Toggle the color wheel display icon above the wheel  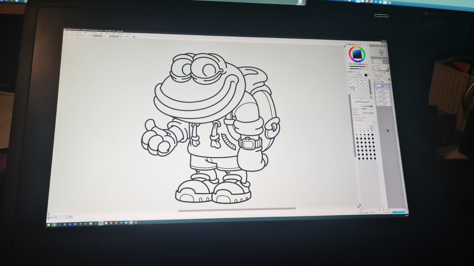(x=347, y=44)
